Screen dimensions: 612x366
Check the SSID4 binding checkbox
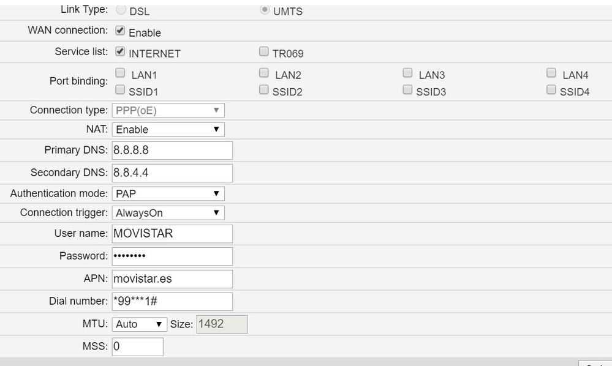pos(551,89)
